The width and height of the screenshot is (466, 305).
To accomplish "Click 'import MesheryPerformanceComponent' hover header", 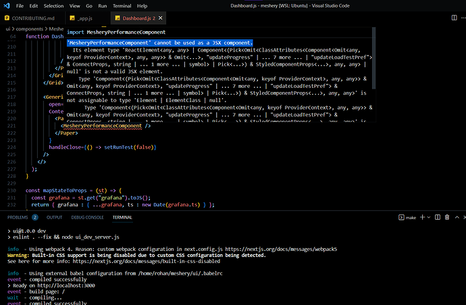I will click(x=116, y=32).
